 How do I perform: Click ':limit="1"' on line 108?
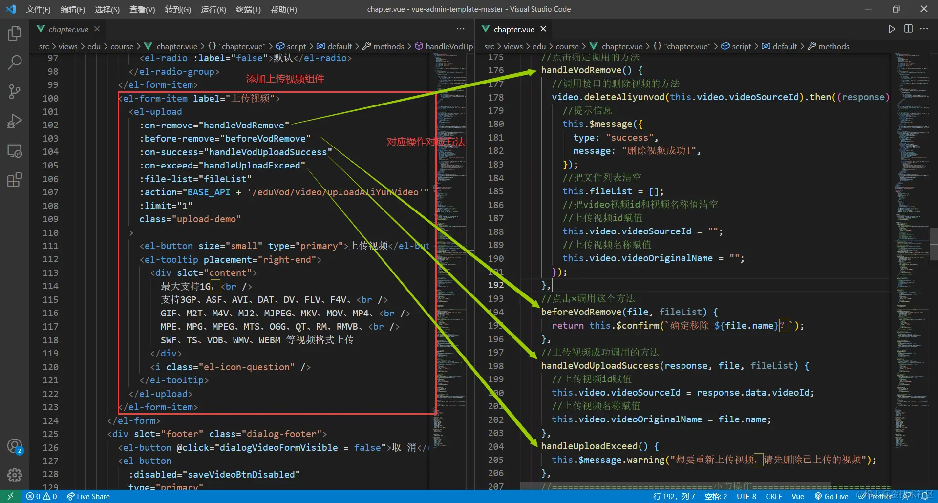[x=166, y=206]
